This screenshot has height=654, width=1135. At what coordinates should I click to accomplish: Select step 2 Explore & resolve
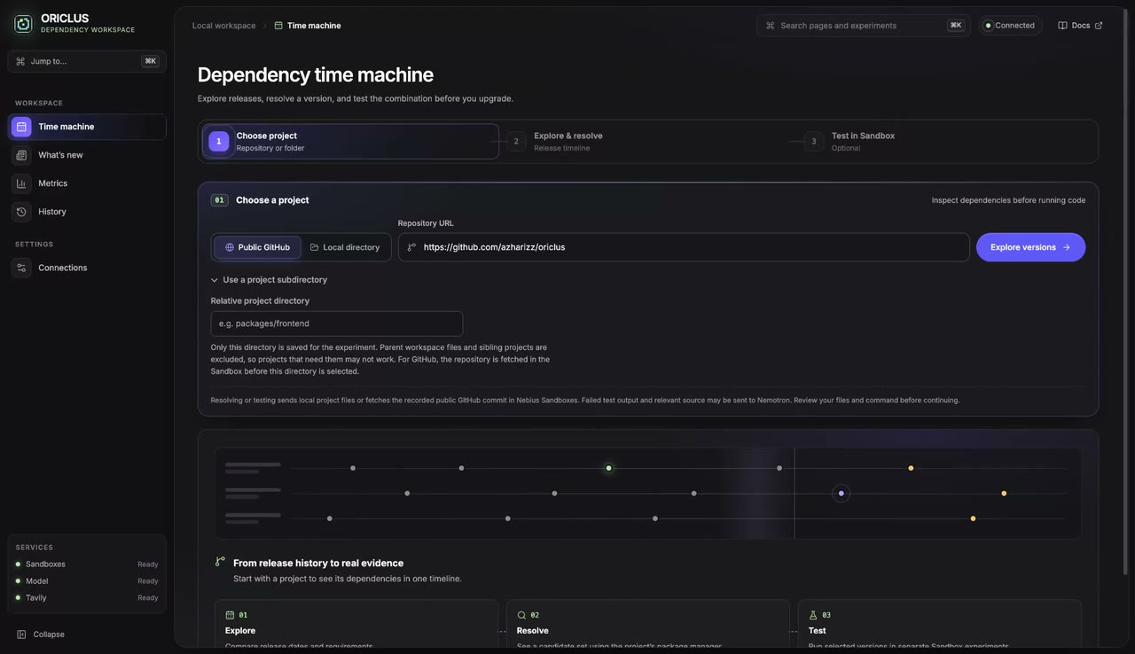646,142
